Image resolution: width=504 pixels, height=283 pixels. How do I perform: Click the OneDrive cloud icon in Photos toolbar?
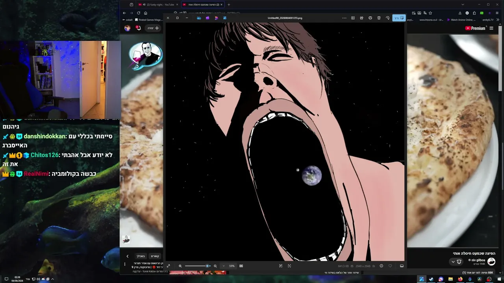(199, 18)
